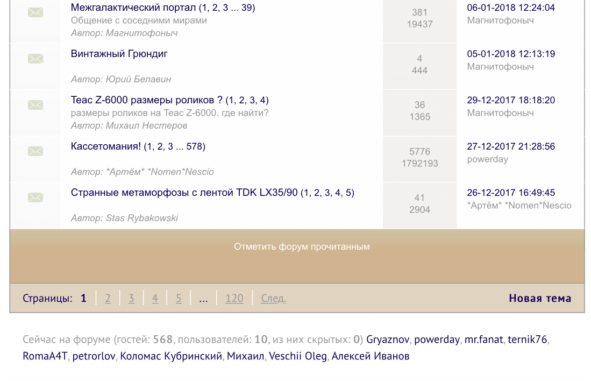Jump to last forum page 120
The height and width of the screenshot is (381, 591).
point(234,298)
